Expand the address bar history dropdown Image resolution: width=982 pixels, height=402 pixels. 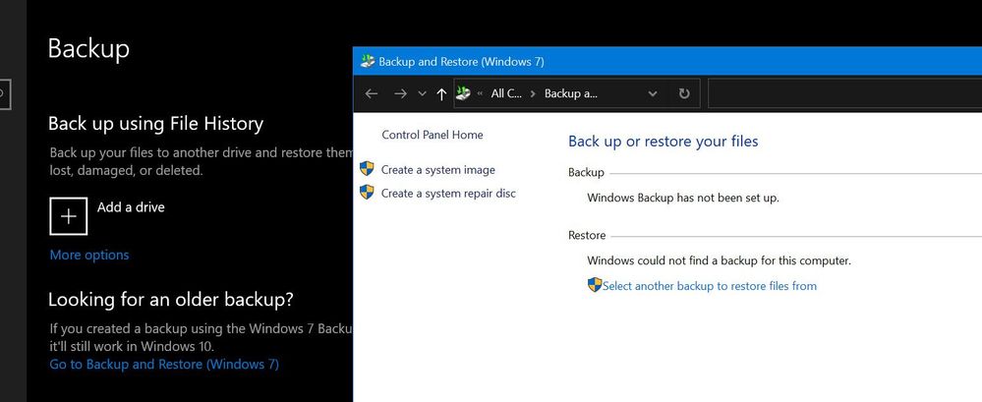654,94
